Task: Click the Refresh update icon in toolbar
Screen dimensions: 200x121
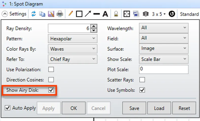Action: click(33, 14)
